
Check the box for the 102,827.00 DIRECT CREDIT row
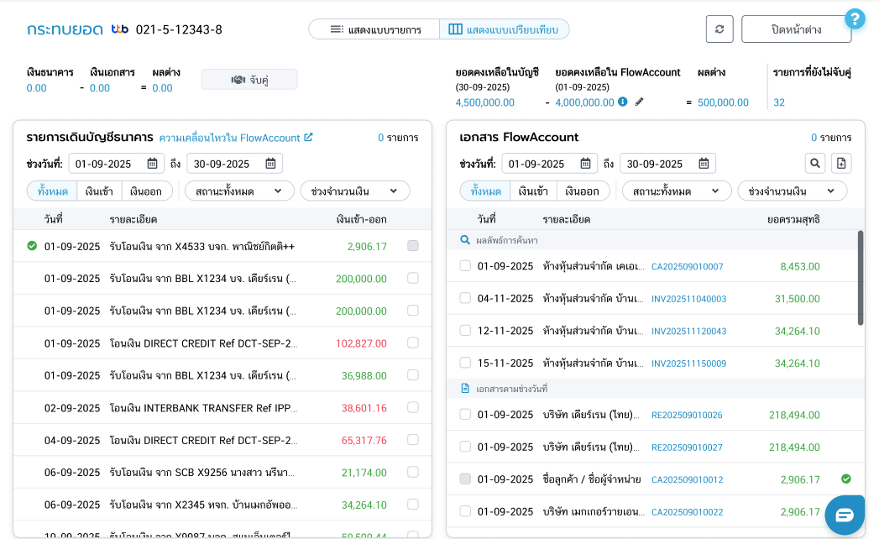[412, 343]
